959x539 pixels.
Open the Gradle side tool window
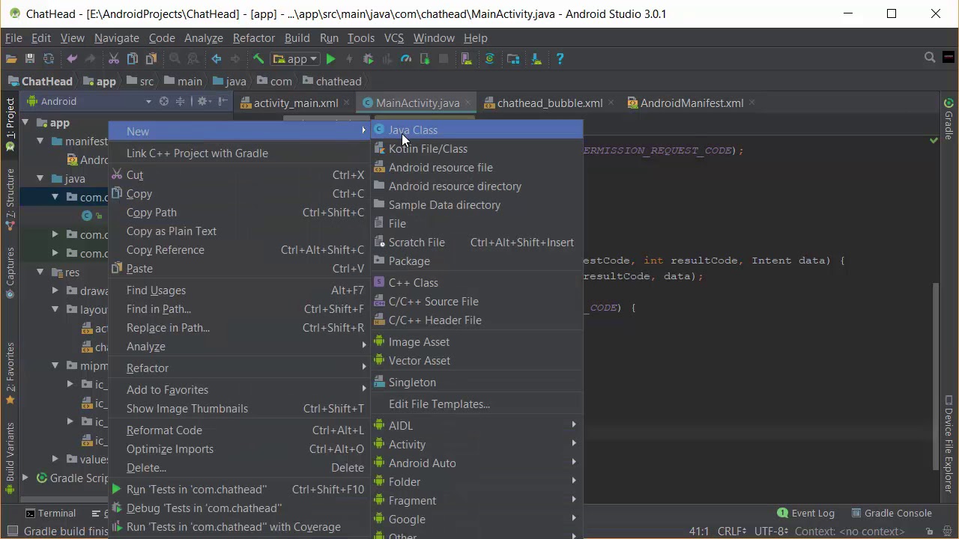click(949, 120)
